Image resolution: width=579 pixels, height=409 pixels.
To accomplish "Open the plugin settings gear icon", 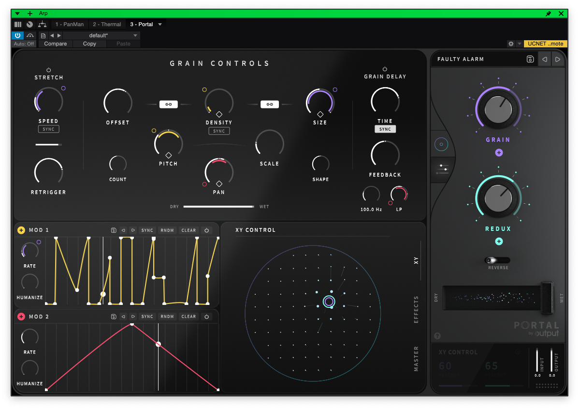I will pyautogui.click(x=511, y=44).
